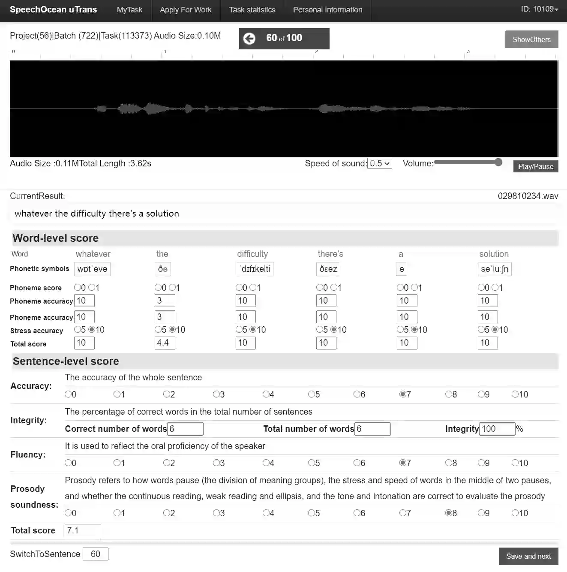Set stress accuracy 5 for solution
Screen dimensions: 567x572
(x=481, y=329)
